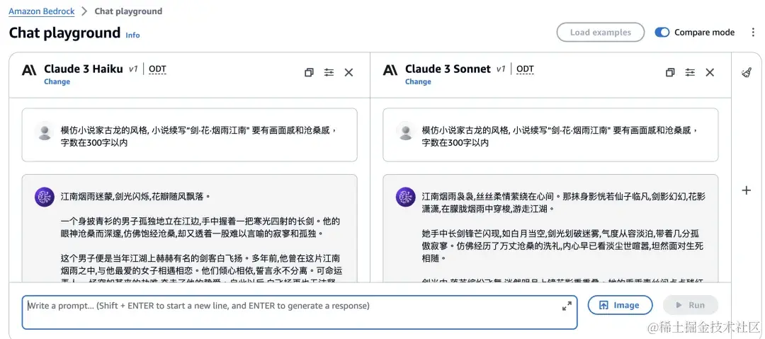Click the Chat playground page heading

pyautogui.click(x=64, y=33)
